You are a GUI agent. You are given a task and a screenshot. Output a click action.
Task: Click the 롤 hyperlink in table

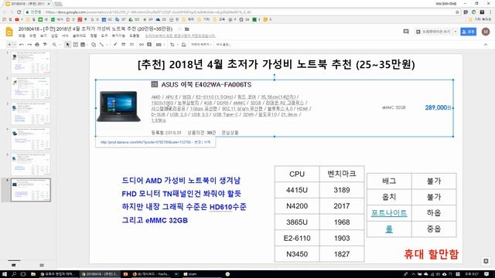[x=389, y=229]
